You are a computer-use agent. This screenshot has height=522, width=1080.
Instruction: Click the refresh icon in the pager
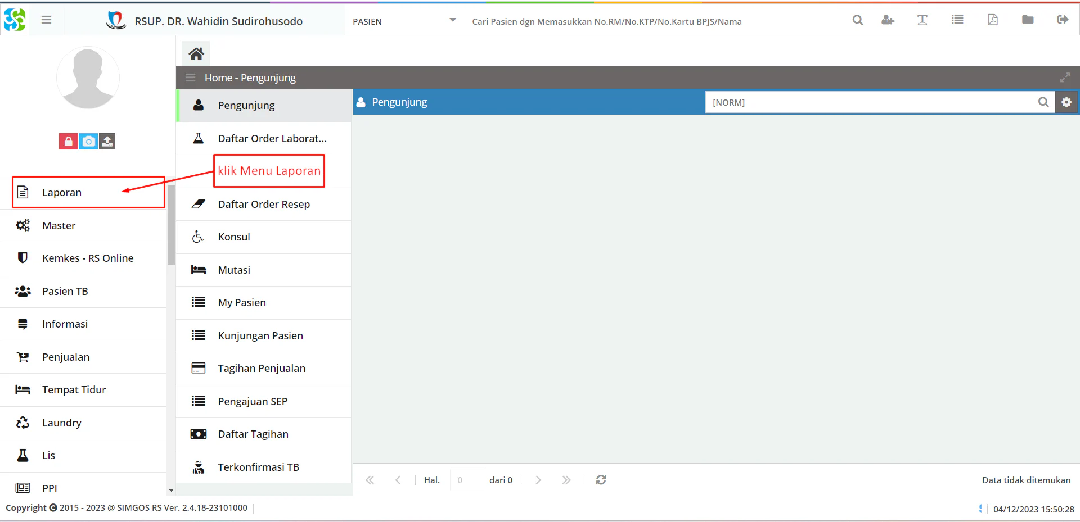pyautogui.click(x=601, y=480)
